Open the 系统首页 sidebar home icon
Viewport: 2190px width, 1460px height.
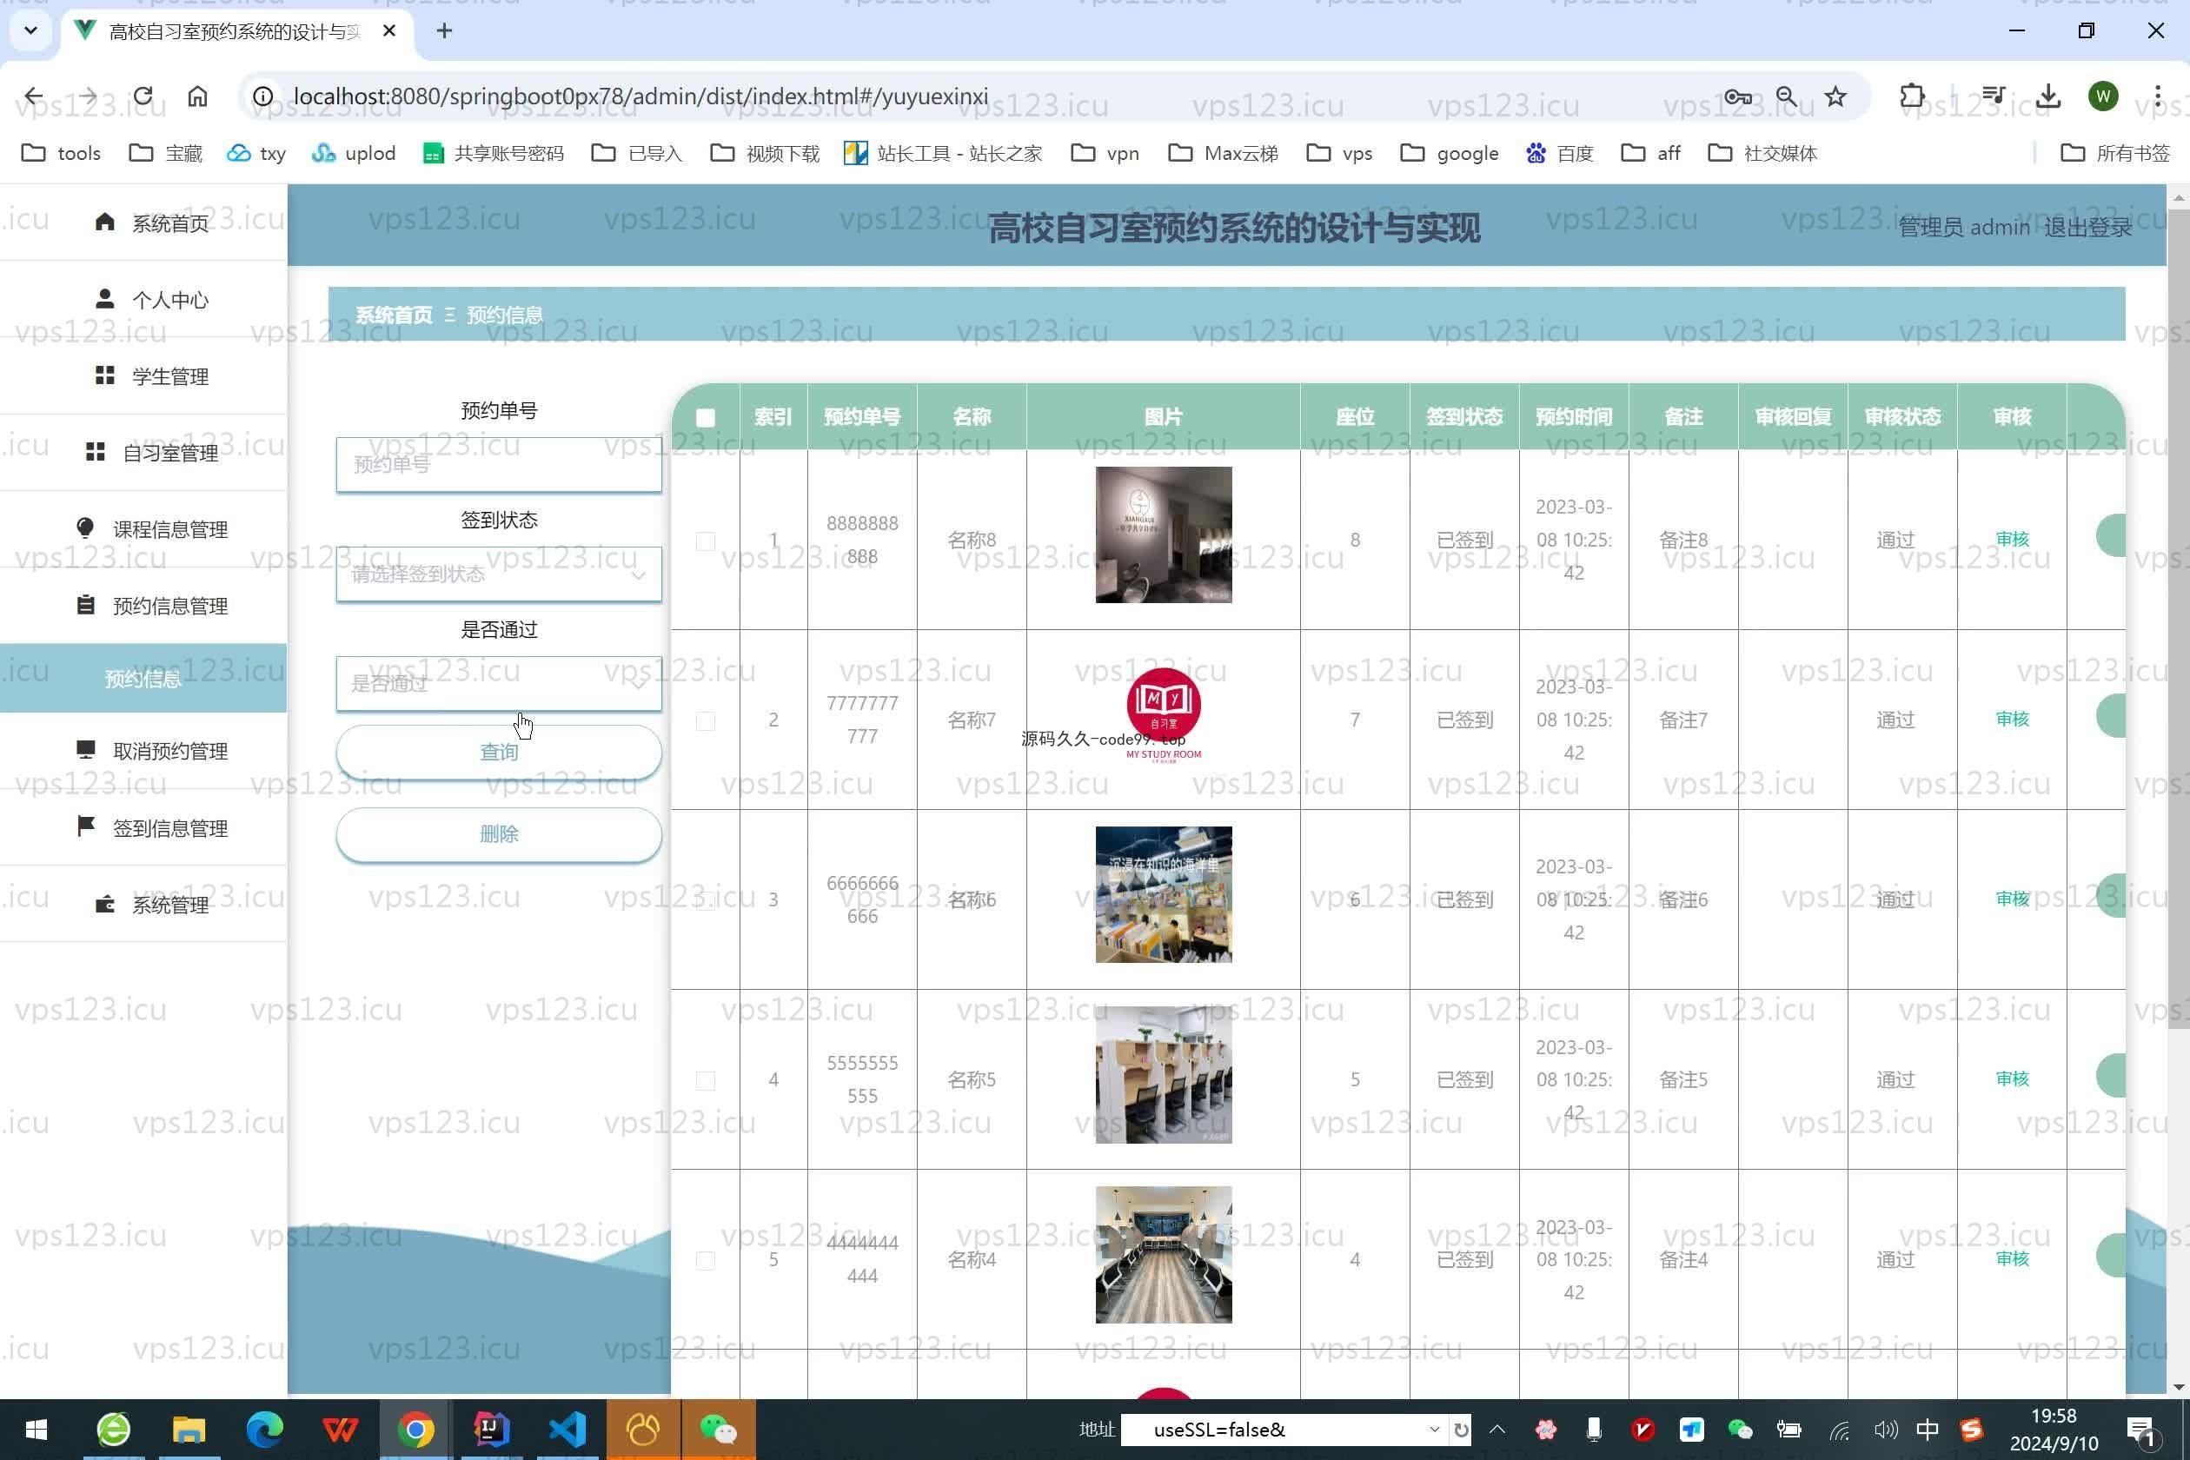[x=104, y=222]
